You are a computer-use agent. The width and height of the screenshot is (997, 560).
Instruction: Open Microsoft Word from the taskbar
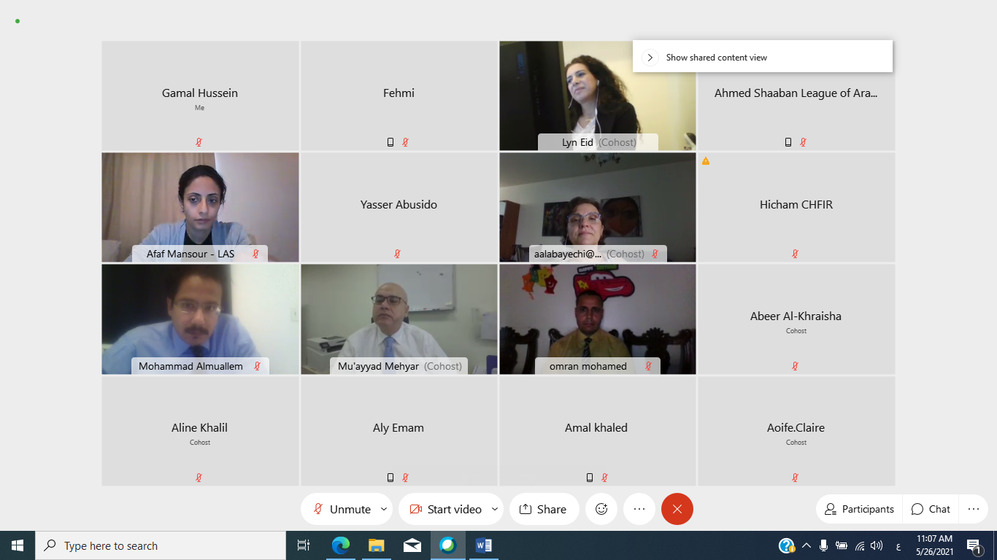(x=484, y=545)
